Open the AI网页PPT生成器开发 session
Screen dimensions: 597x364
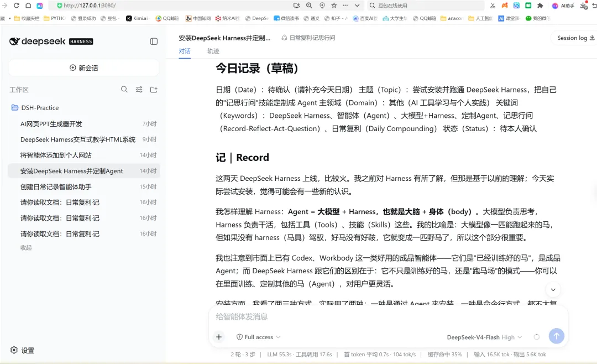[84, 124]
